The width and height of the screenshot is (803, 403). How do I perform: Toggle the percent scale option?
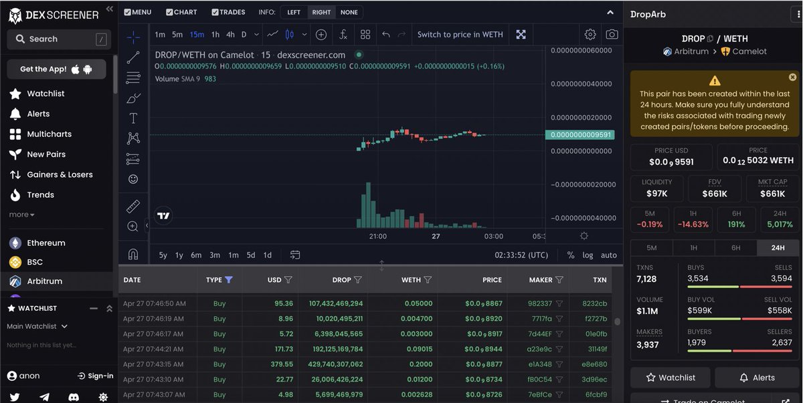tap(571, 255)
